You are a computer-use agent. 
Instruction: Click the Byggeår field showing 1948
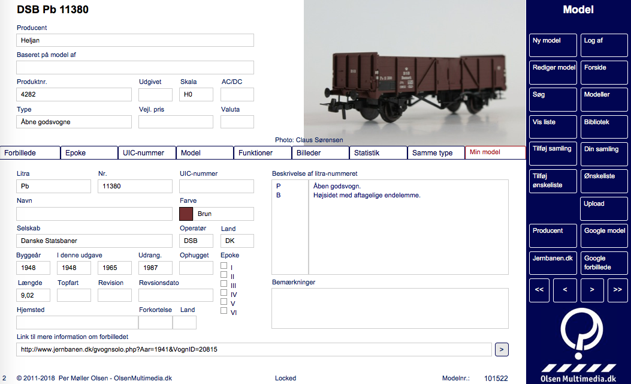click(33, 268)
